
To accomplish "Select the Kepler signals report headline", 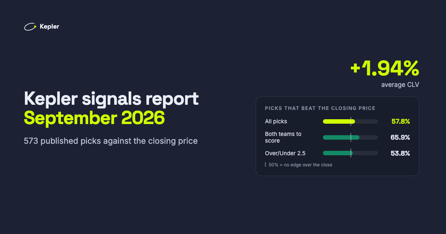I will [111, 100].
